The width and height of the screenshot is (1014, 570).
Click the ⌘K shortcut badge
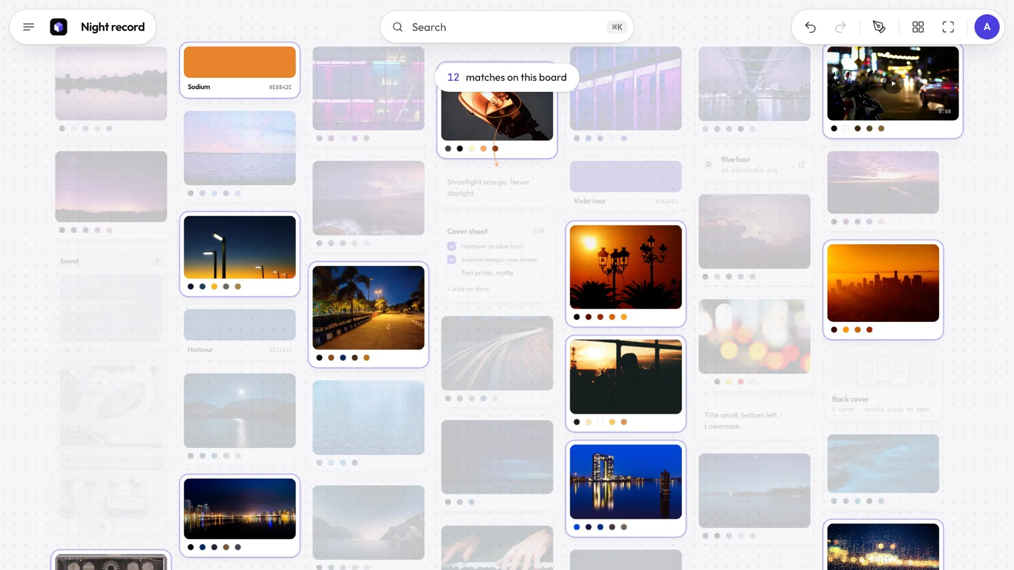pos(616,27)
